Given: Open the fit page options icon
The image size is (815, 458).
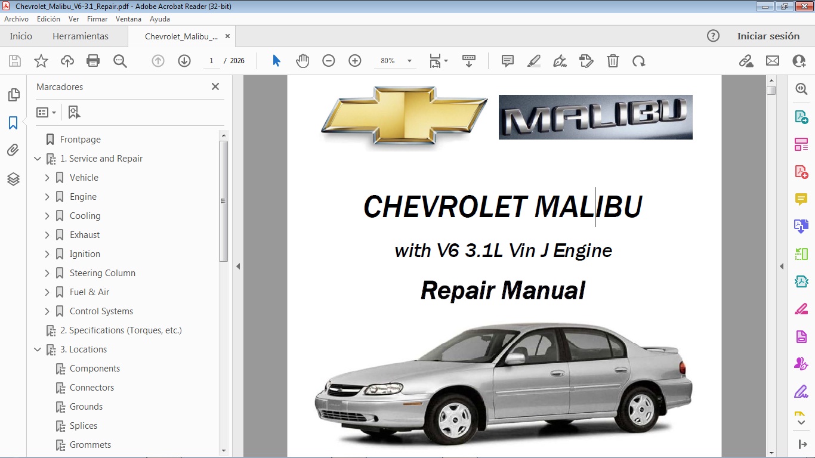Looking at the screenshot, I should pos(438,61).
